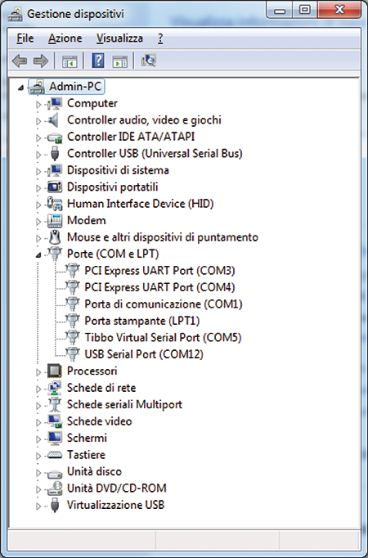Open the blue Help question-mark toolbar icon

[x=98, y=61]
